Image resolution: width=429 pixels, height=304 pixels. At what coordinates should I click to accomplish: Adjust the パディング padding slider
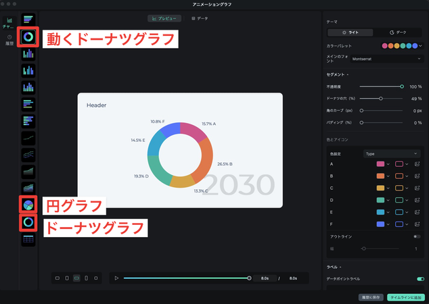pos(381,123)
